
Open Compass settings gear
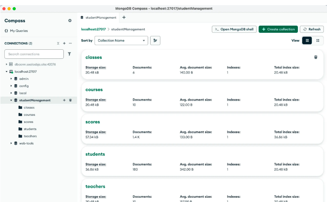70,21
